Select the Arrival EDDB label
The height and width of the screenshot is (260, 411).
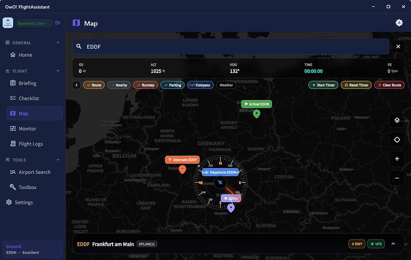pos(256,104)
